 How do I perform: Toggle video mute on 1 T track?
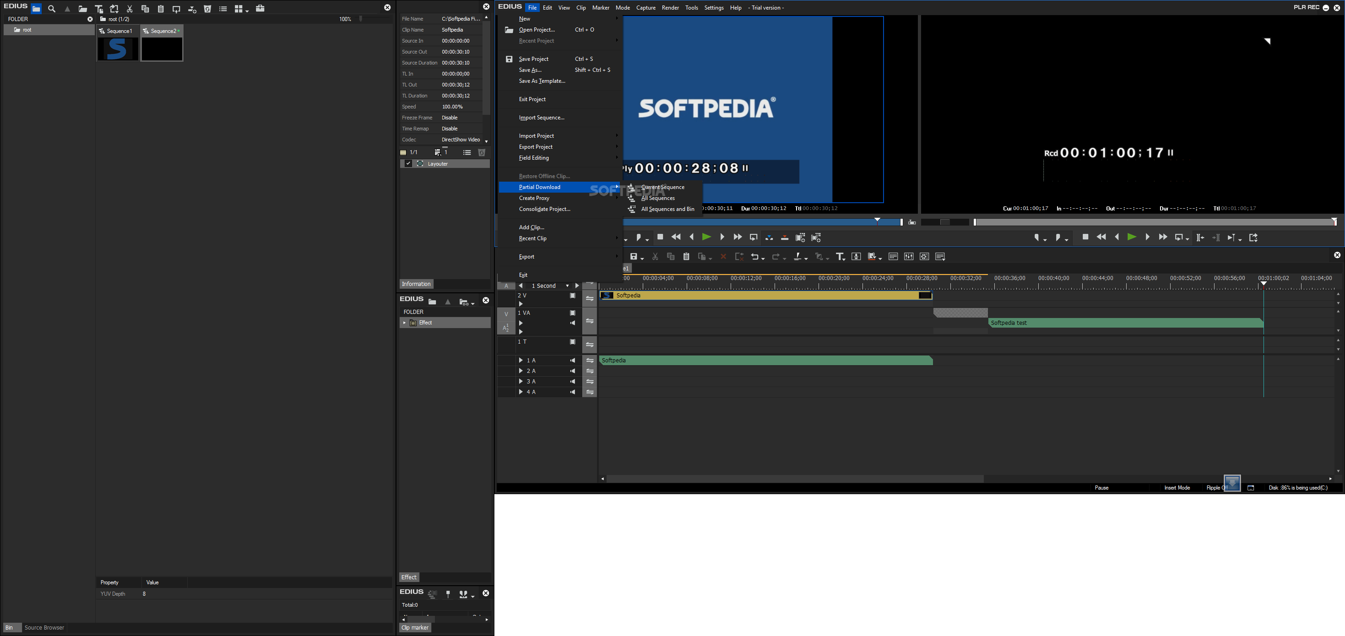click(x=573, y=342)
